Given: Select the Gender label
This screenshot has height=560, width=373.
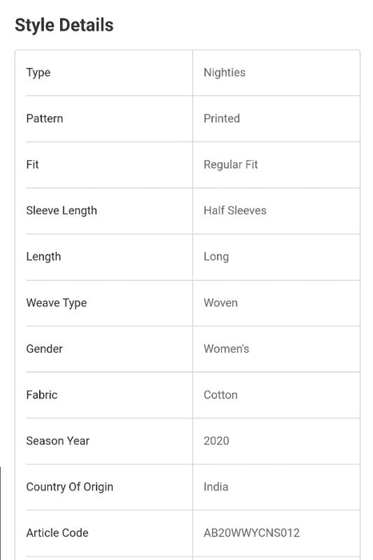Looking at the screenshot, I should click(x=44, y=349).
